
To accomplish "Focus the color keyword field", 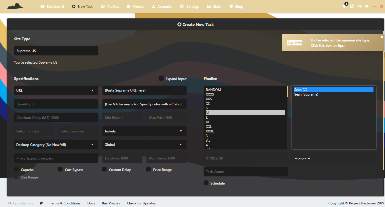I will tap(145, 104).
